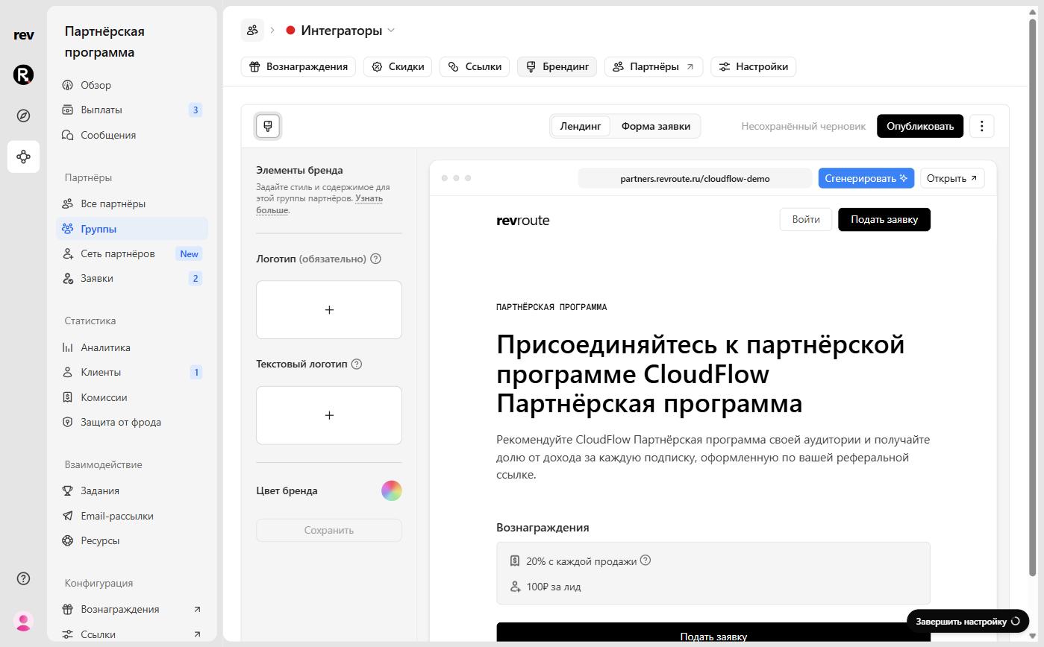
Task: Open Задания in the sidebar
Action: (132, 490)
